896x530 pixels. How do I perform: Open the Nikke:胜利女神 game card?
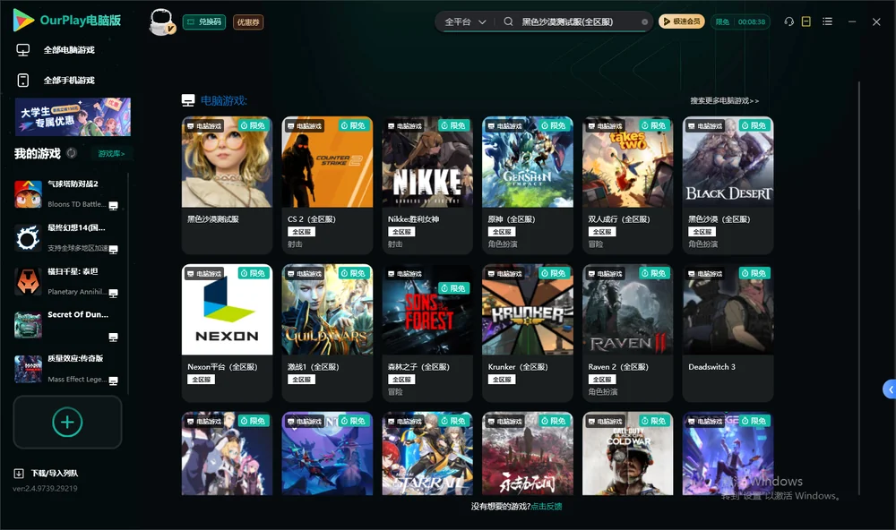click(427, 185)
